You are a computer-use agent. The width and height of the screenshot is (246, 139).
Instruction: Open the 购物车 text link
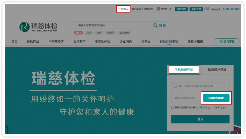164,9
